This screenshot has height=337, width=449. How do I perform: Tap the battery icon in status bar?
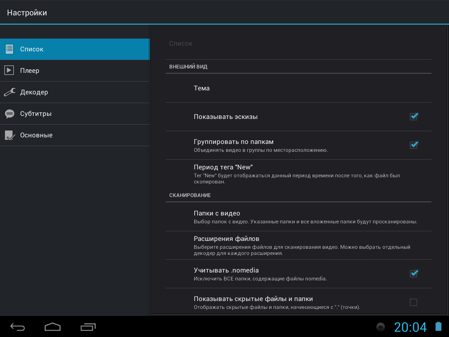point(438,327)
